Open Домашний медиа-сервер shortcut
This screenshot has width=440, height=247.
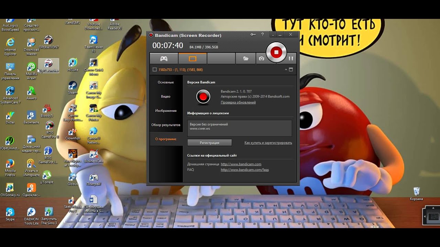tap(31, 144)
